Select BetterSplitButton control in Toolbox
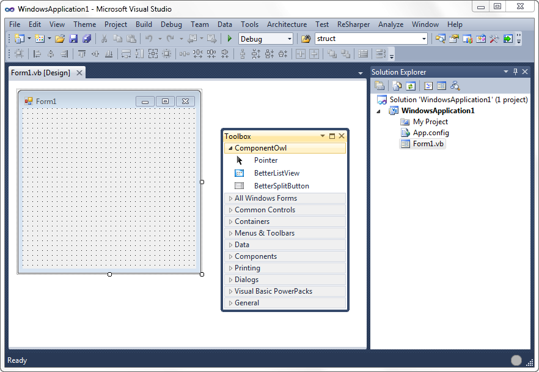 click(x=281, y=186)
